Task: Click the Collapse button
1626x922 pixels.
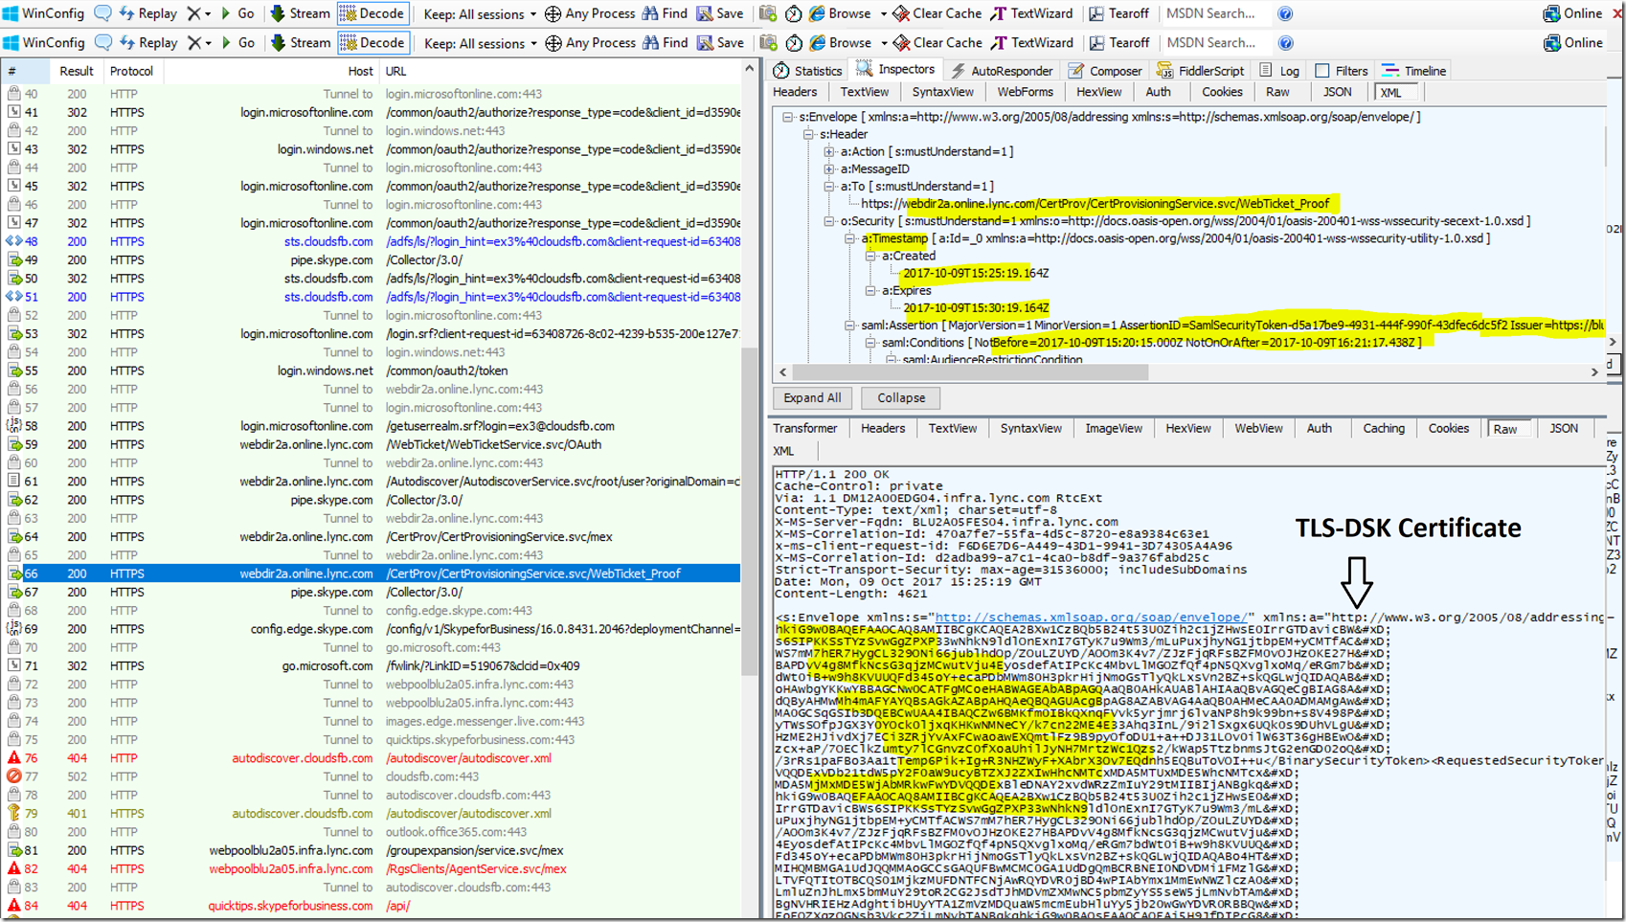Action: pyautogui.click(x=901, y=398)
